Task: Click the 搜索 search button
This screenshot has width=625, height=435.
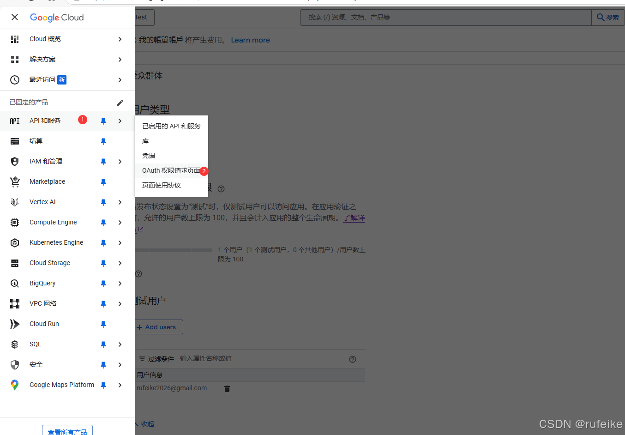Action: pyautogui.click(x=608, y=18)
